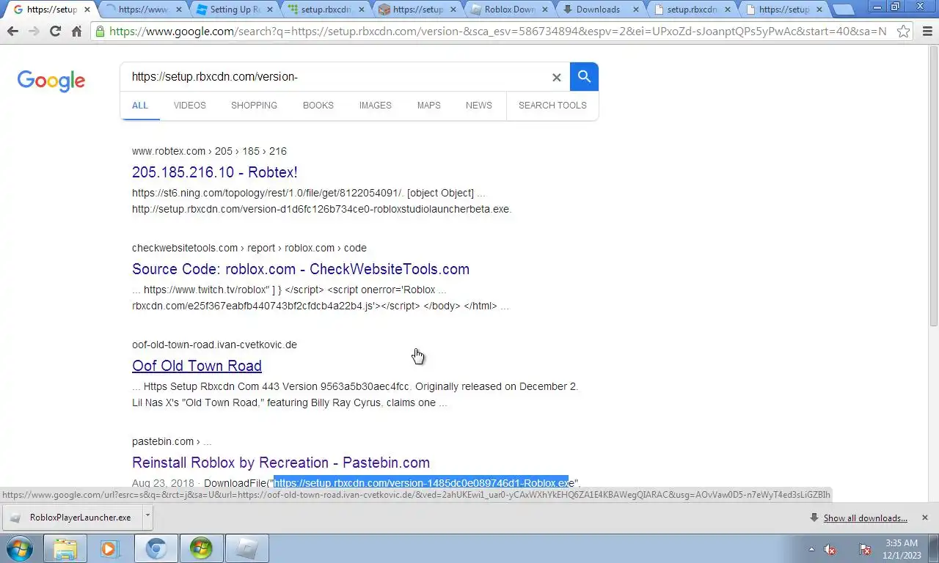This screenshot has height=563, width=939.
Task: Open the Windows Start menu orb
Action: 20,548
